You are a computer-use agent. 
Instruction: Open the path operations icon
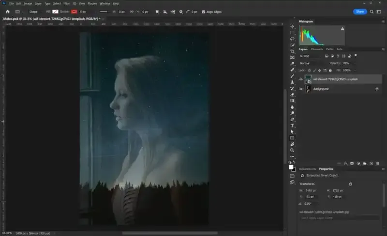point(157,12)
